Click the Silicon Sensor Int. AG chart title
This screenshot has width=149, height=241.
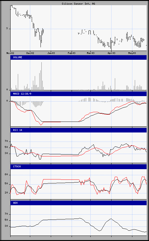tap(78, 4)
